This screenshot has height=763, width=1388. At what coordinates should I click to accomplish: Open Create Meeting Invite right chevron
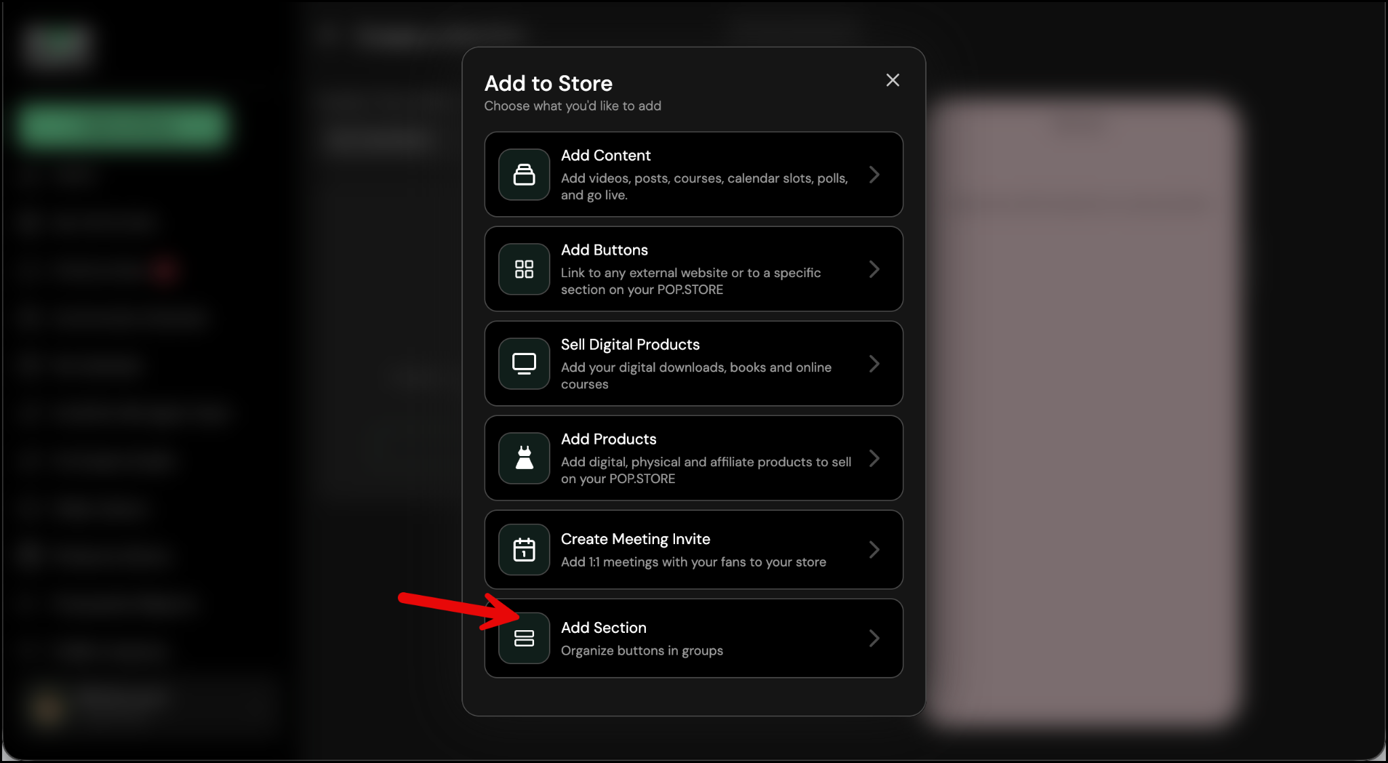click(874, 550)
